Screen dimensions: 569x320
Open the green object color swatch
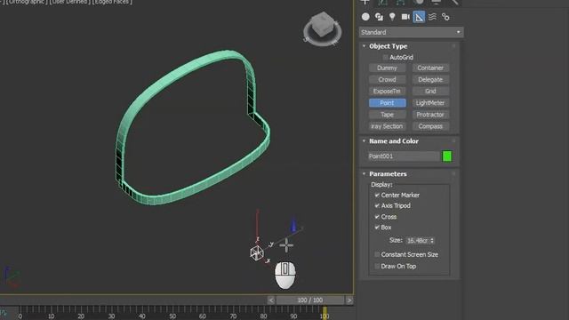(447, 156)
